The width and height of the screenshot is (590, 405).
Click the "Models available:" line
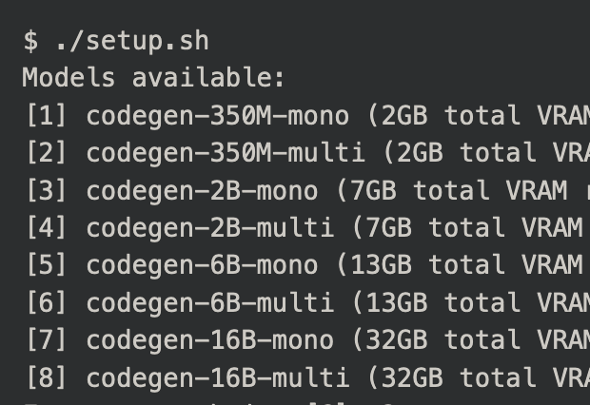pyautogui.click(x=153, y=78)
